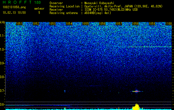Click the 0.8 frequency axis label
Screen dimensions: 174x110
coord(2,77)
